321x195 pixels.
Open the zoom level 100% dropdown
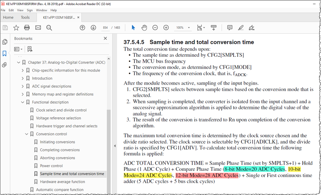pyautogui.click(x=183, y=28)
